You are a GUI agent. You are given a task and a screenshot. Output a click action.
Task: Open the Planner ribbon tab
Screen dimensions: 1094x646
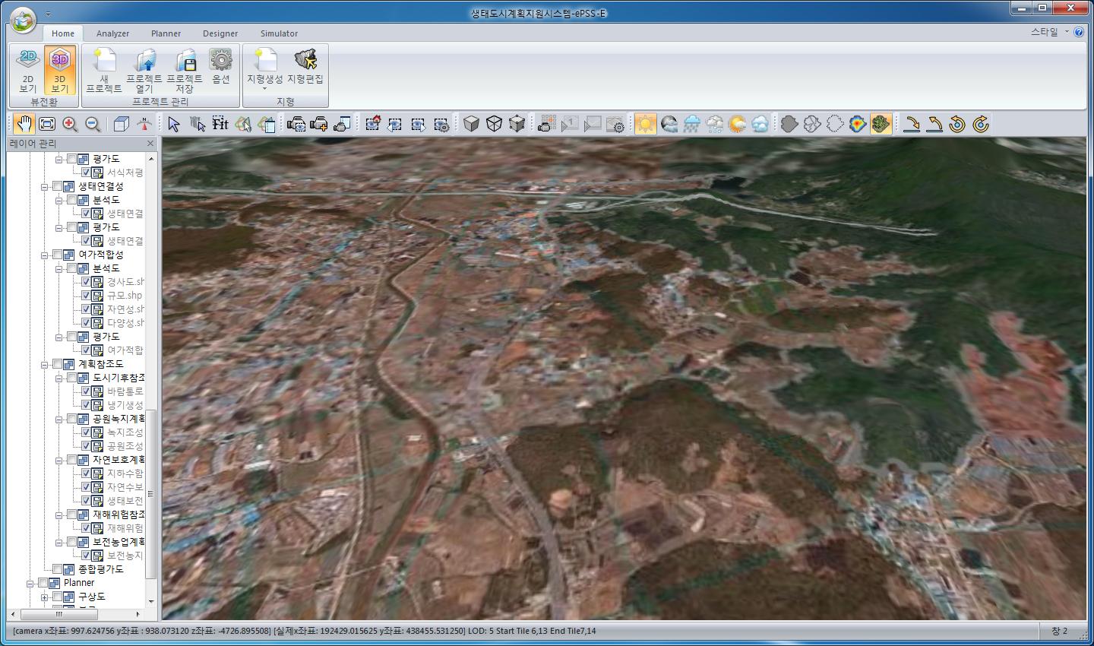pos(166,33)
